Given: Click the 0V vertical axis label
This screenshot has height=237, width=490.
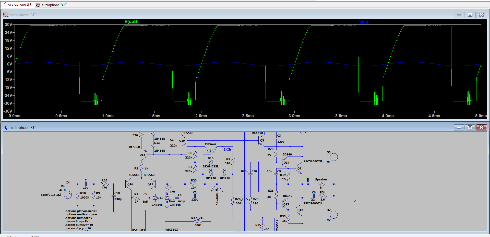Looking at the screenshot, I should coord(9,64).
